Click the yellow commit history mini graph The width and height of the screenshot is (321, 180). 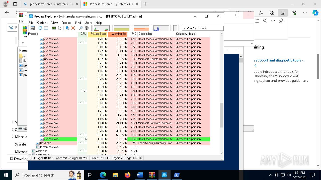[122, 28]
